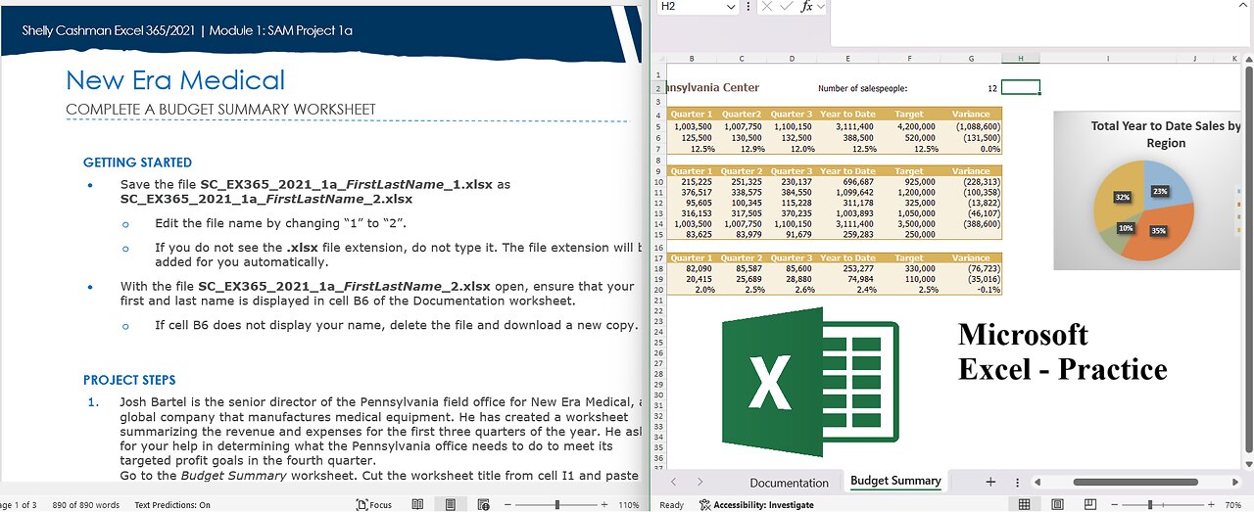1254x512 pixels.
Task: Open Focus mode in Word
Action: click(x=375, y=505)
